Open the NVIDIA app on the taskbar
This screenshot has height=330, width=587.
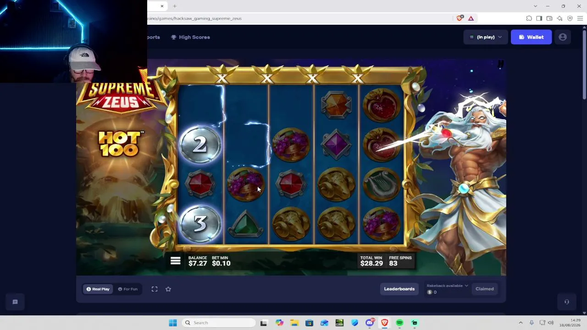click(x=339, y=323)
